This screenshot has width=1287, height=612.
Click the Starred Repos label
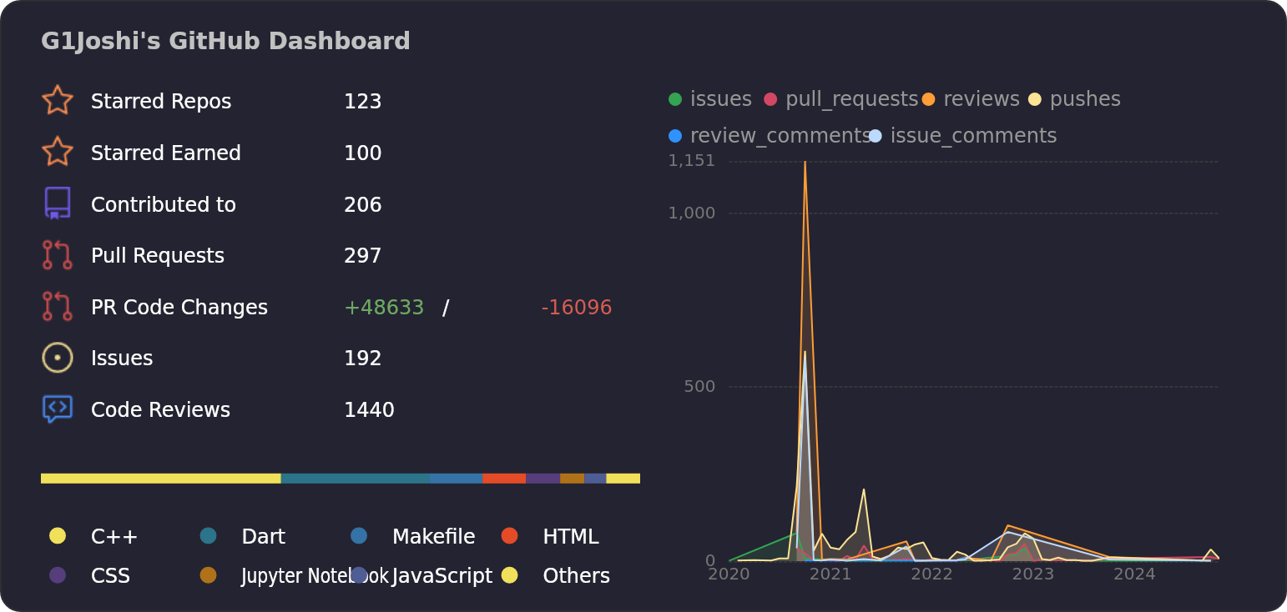161,102
